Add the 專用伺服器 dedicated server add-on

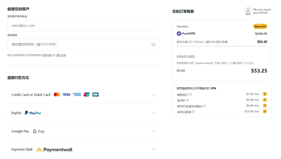(x=265, y=111)
